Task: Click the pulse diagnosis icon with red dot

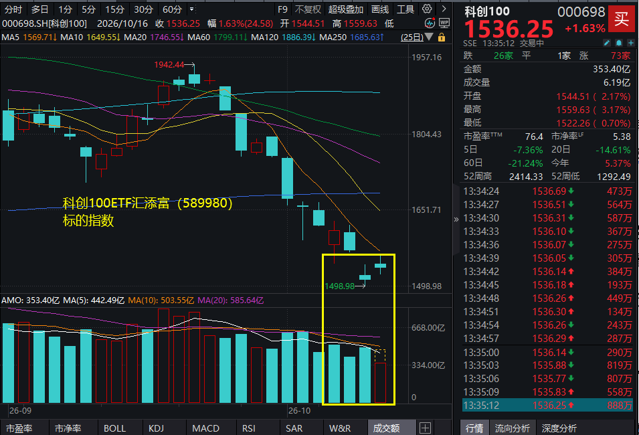Action: click(430, 23)
